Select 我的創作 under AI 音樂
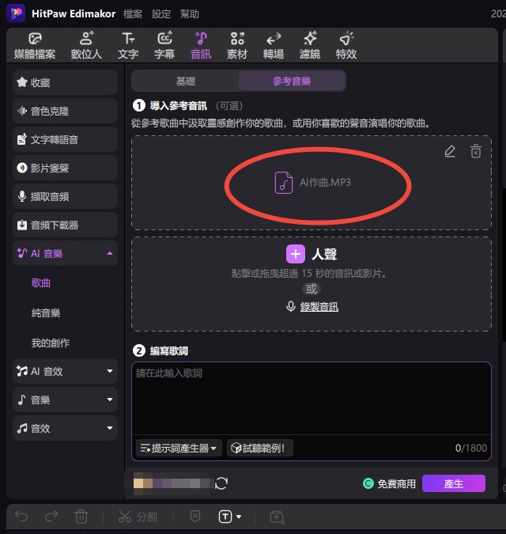The image size is (506, 534). pyautogui.click(x=51, y=343)
